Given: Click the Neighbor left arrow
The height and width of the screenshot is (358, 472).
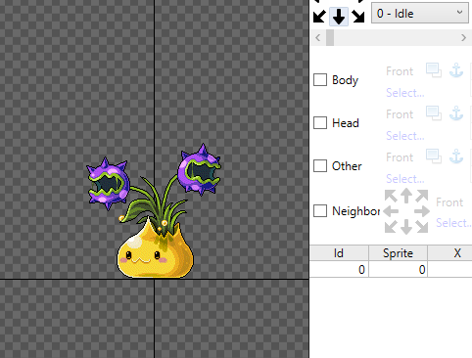Looking at the screenshot, I should point(391,211).
